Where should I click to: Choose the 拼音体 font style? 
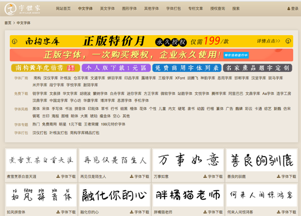pyautogui.click(x=80, y=109)
